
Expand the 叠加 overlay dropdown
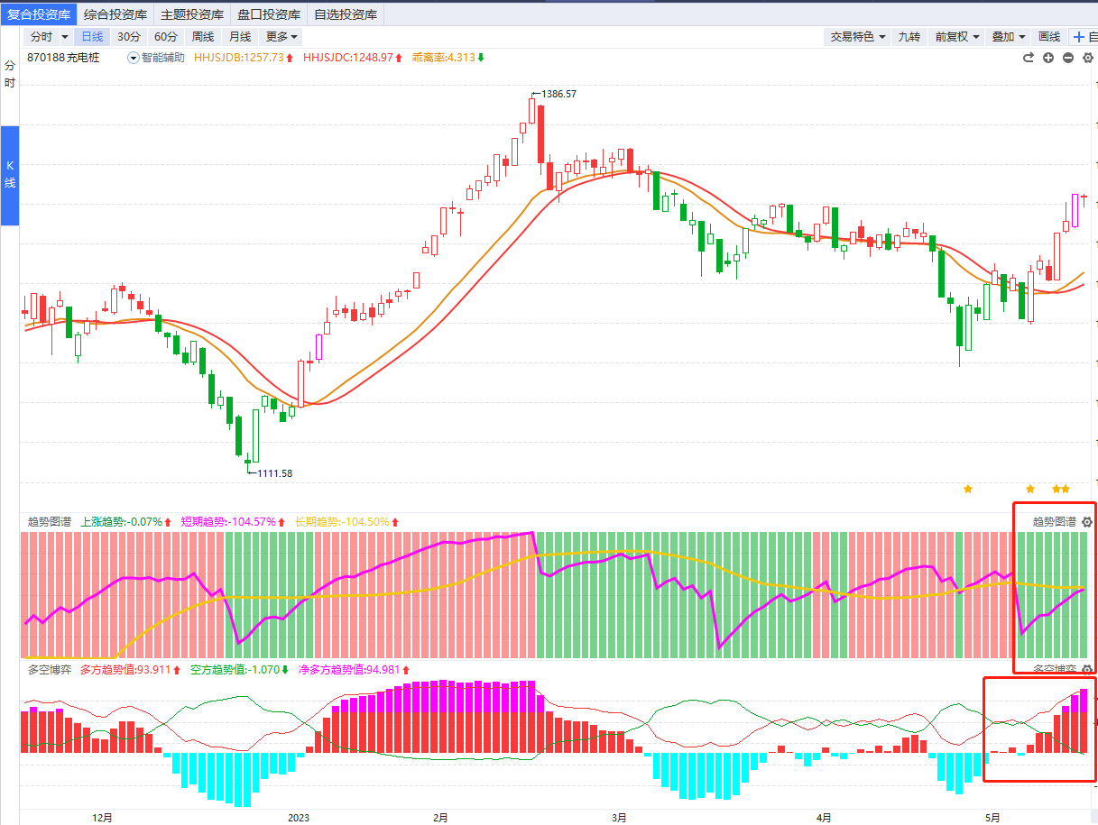click(x=1009, y=37)
